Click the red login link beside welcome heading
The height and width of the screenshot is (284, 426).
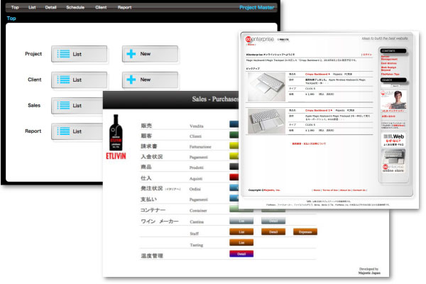(x=367, y=55)
